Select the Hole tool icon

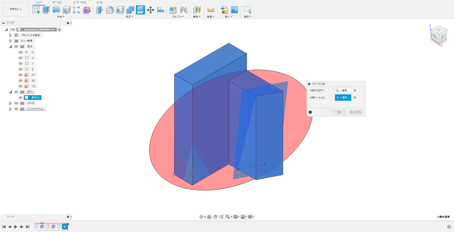[67, 10]
